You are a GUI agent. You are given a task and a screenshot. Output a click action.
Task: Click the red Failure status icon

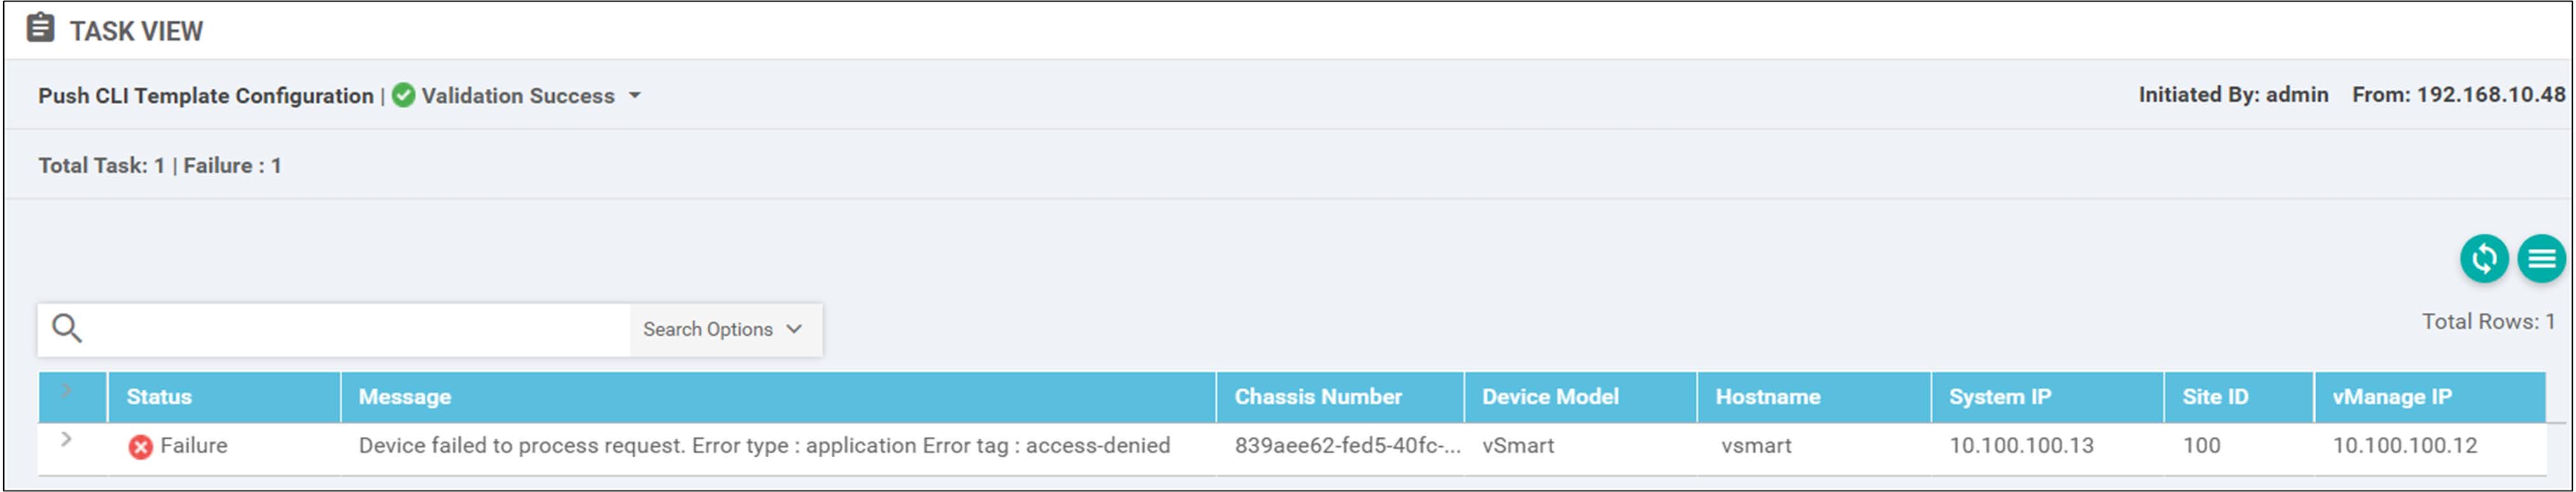pos(141,447)
